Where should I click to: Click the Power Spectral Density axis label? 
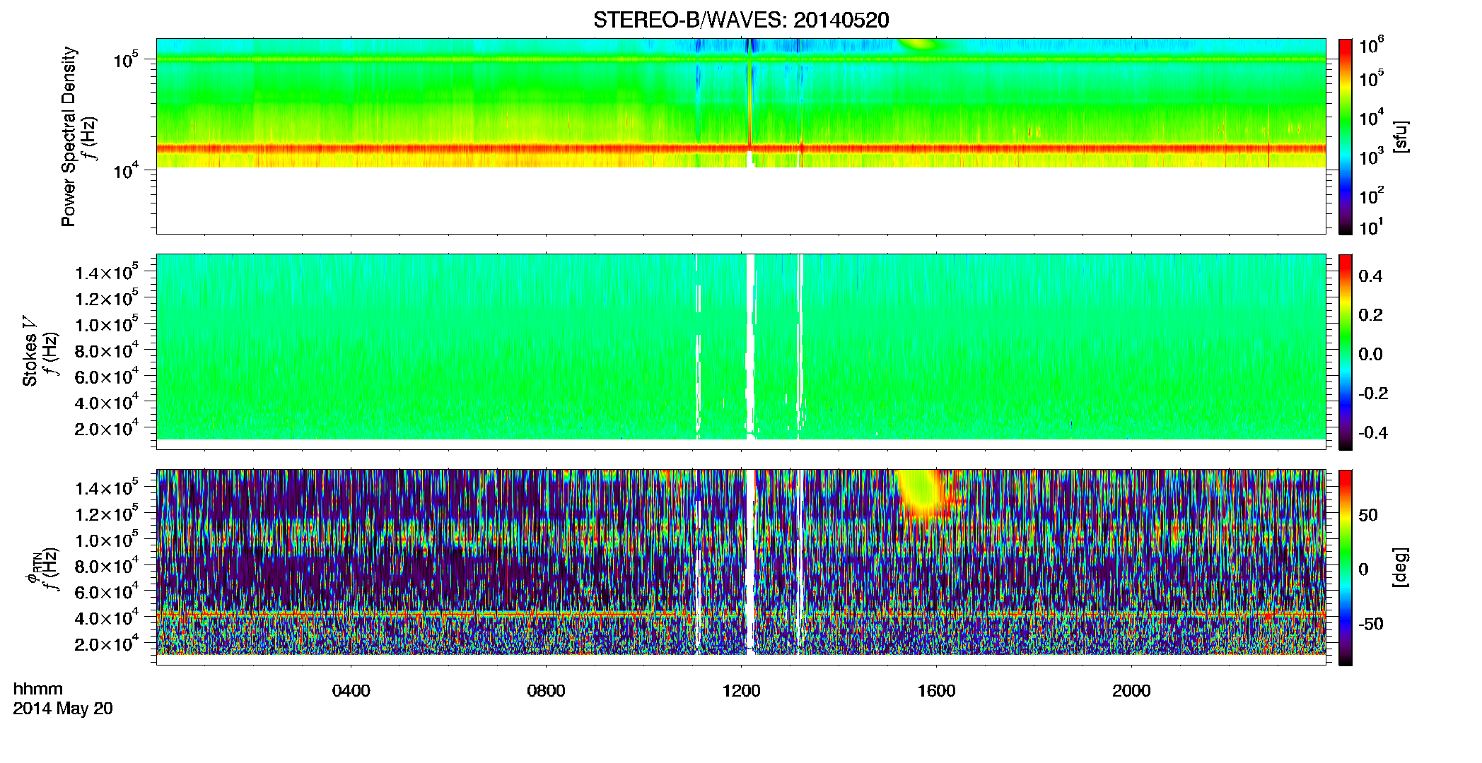(x=69, y=136)
